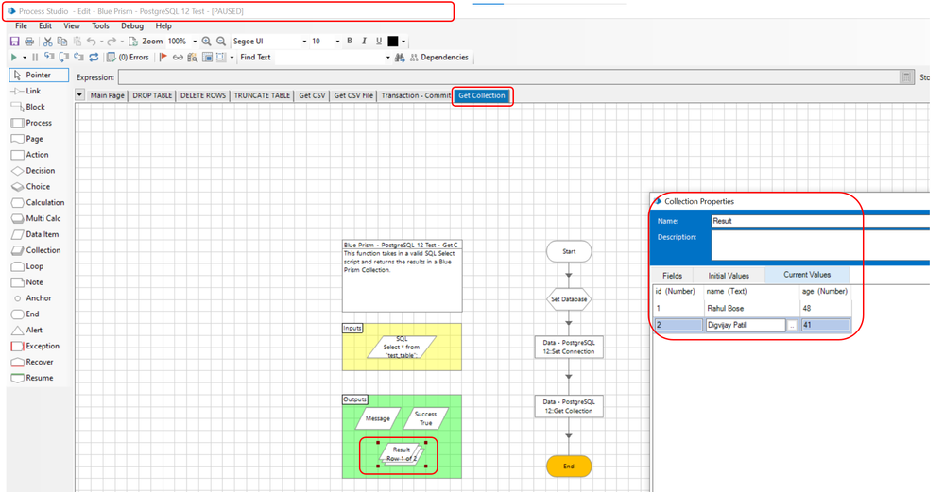Toggle Bold text formatting
Image resolution: width=944 pixels, height=492 pixels.
(349, 42)
